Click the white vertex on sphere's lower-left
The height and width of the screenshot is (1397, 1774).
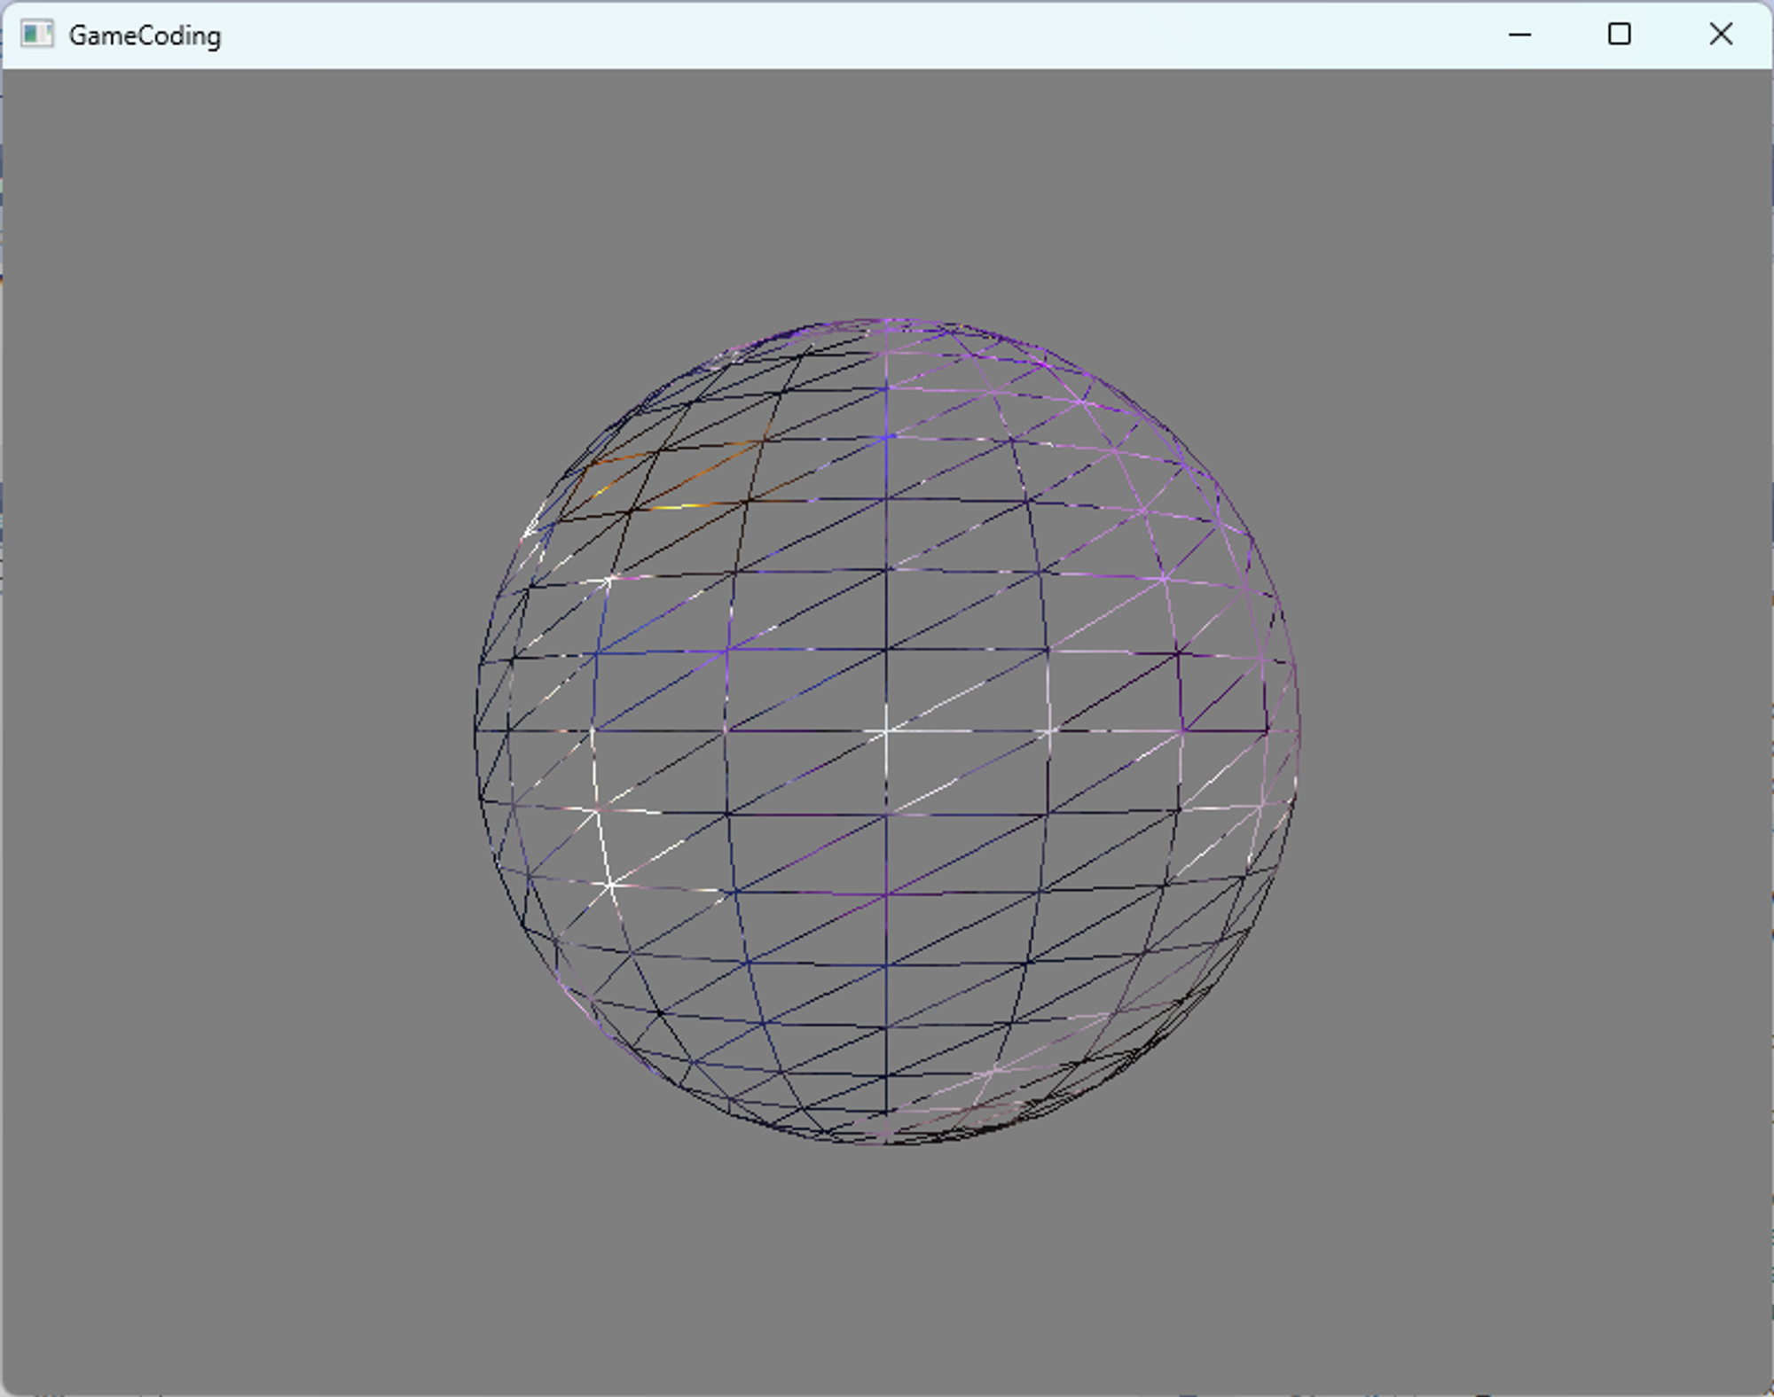point(610,885)
